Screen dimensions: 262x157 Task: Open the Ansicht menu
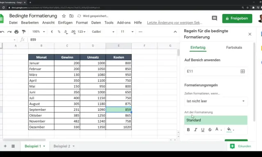pos(48,22)
